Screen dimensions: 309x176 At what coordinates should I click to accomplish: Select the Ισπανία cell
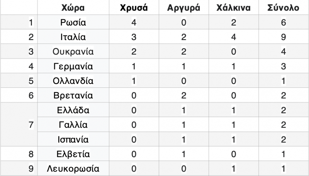tap(73, 139)
